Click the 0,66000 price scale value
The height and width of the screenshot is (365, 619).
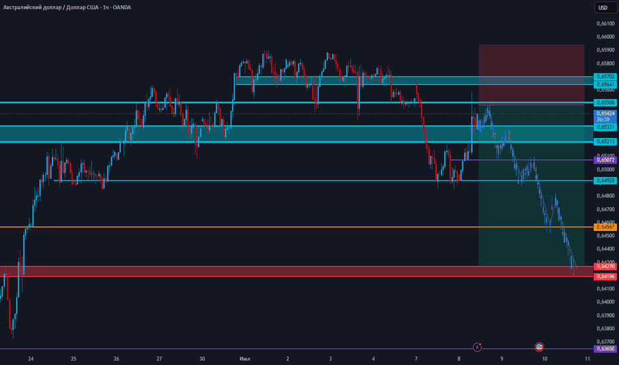point(606,36)
